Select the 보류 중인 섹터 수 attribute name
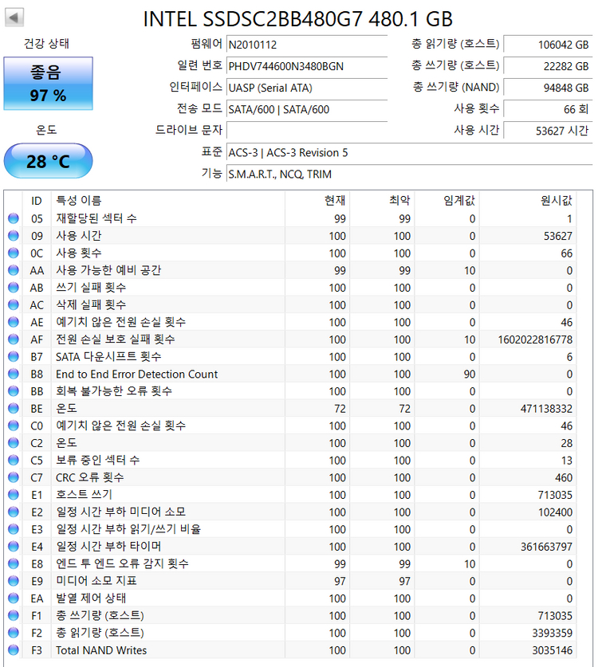Screen dimensions: 598x667 (x=98, y=461)
